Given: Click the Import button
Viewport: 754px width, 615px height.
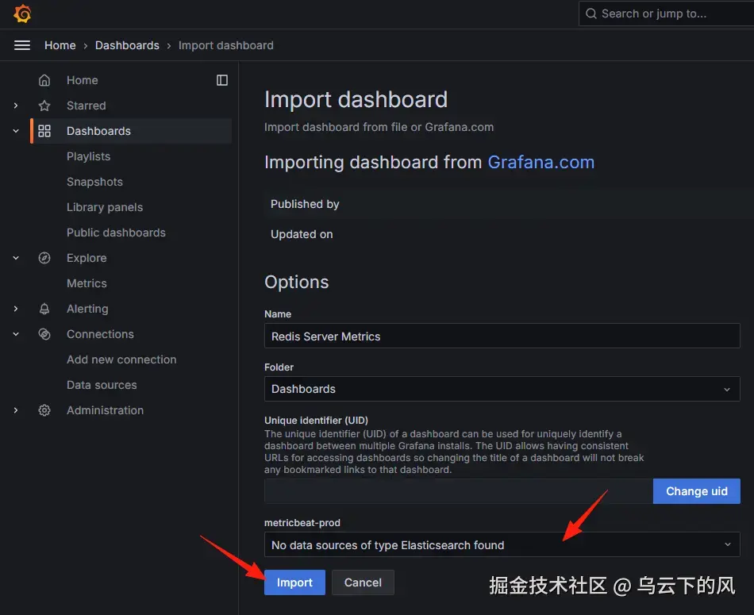Looking at the screenshot, I should [294, 582].
